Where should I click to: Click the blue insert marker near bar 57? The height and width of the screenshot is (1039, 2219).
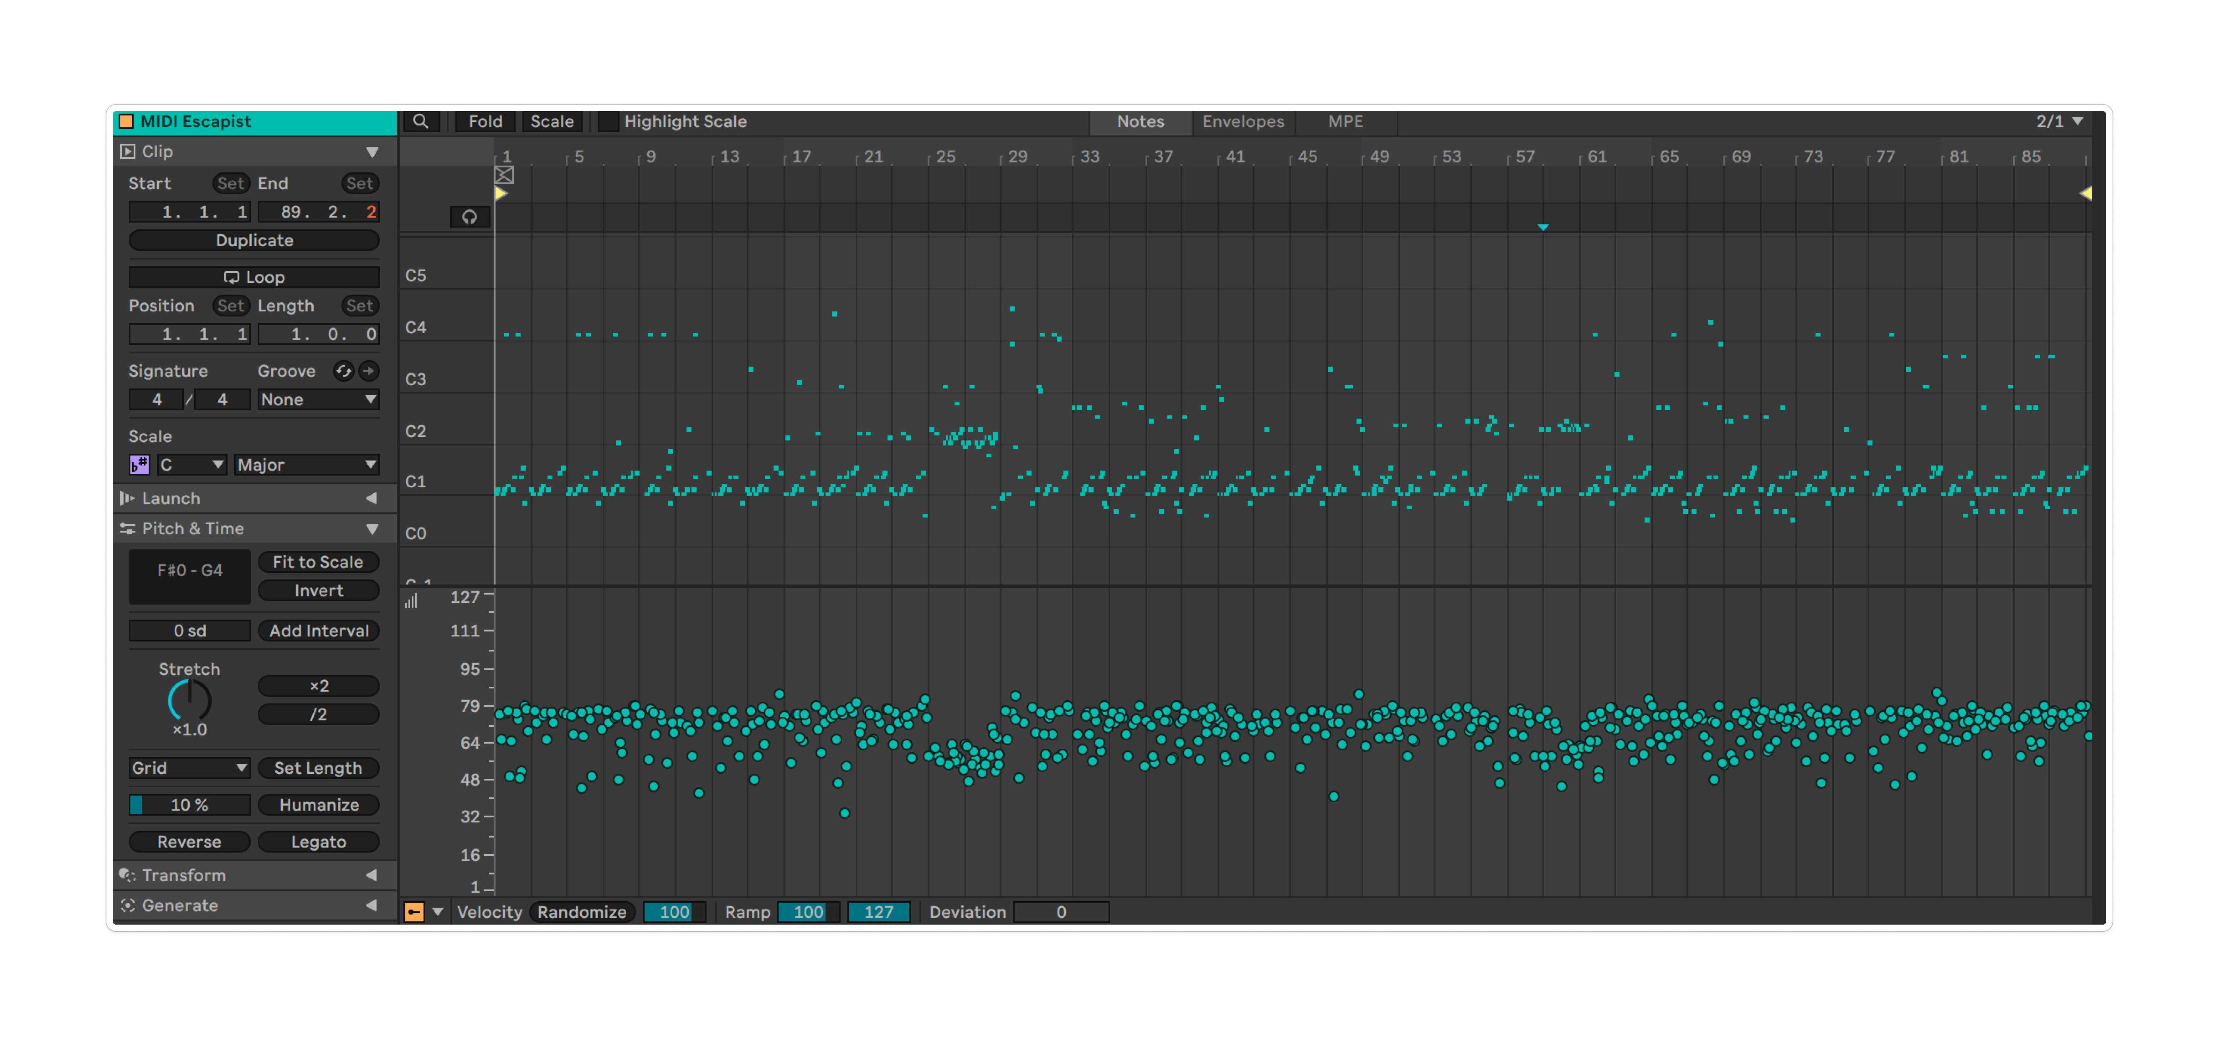[x=1543, y=228]
